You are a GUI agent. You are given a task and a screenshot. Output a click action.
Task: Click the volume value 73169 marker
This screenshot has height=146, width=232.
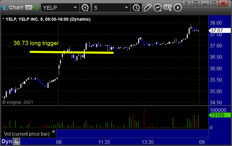[x=220, y=115]
